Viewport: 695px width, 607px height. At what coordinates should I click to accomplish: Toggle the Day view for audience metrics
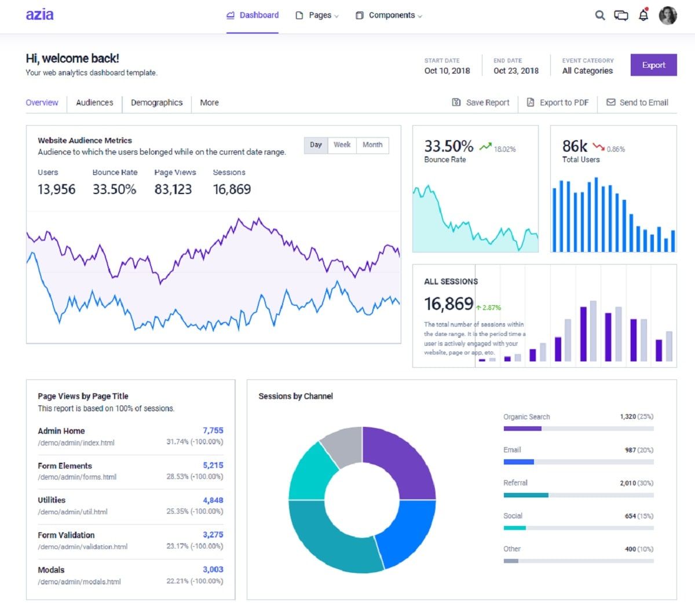[x=316, y=145]
